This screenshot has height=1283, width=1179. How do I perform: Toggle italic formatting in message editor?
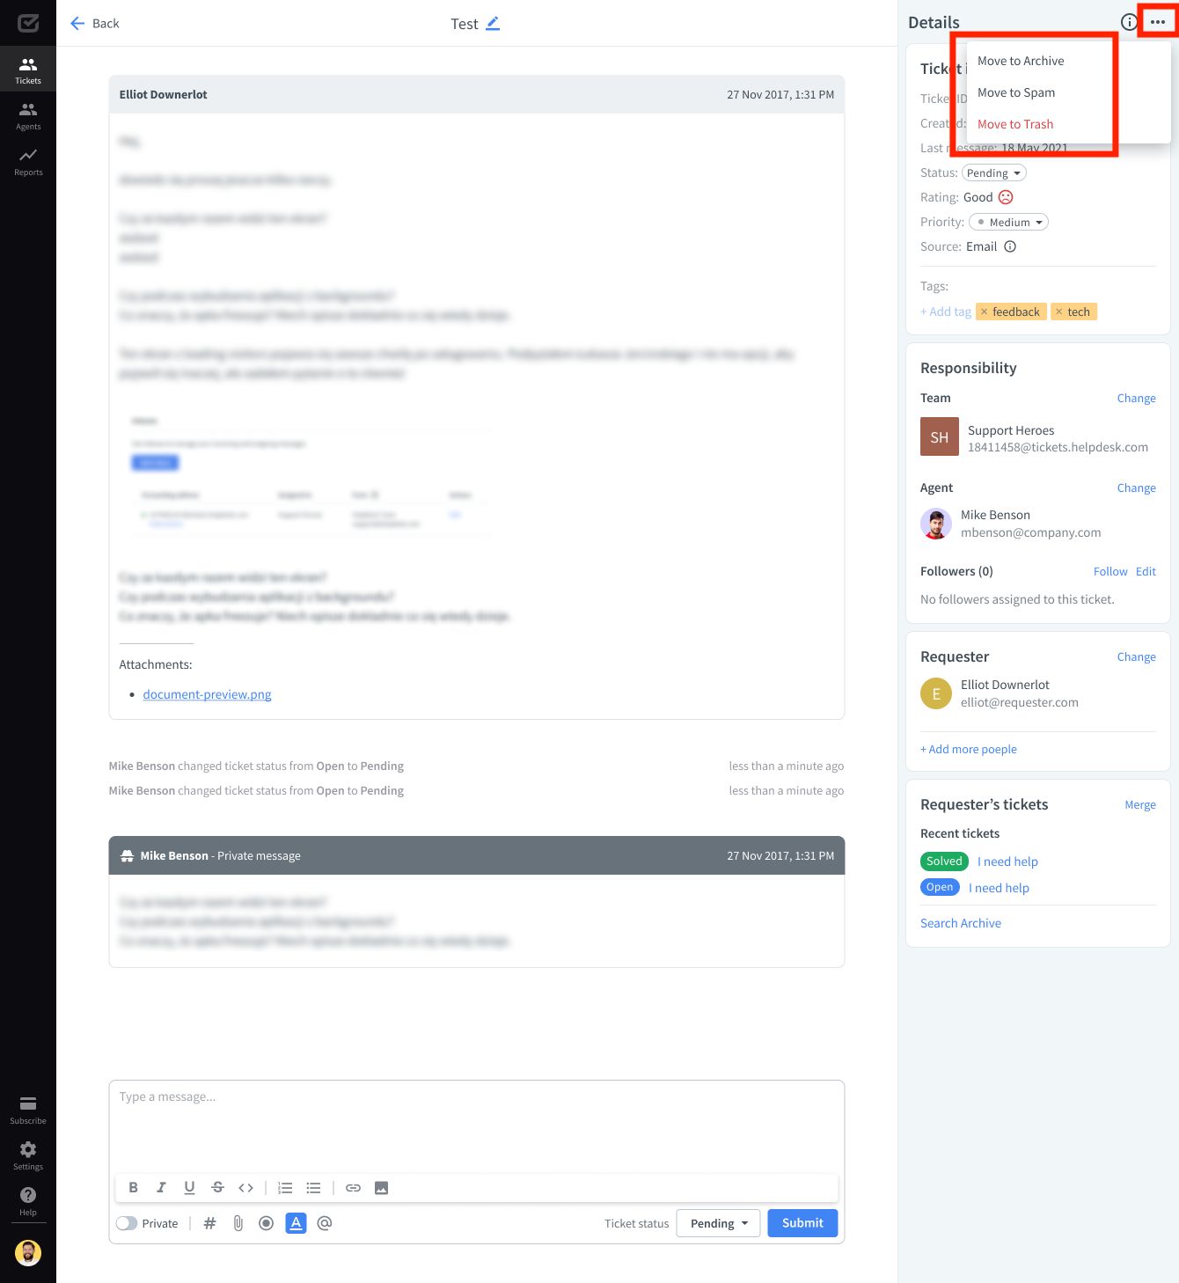click(161, 1187)
